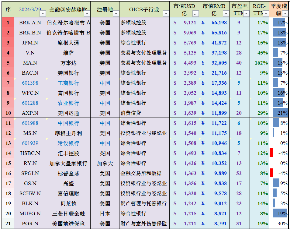Select blue ticker 601288
Screen dimensions: 290x229
coord(30,103)
